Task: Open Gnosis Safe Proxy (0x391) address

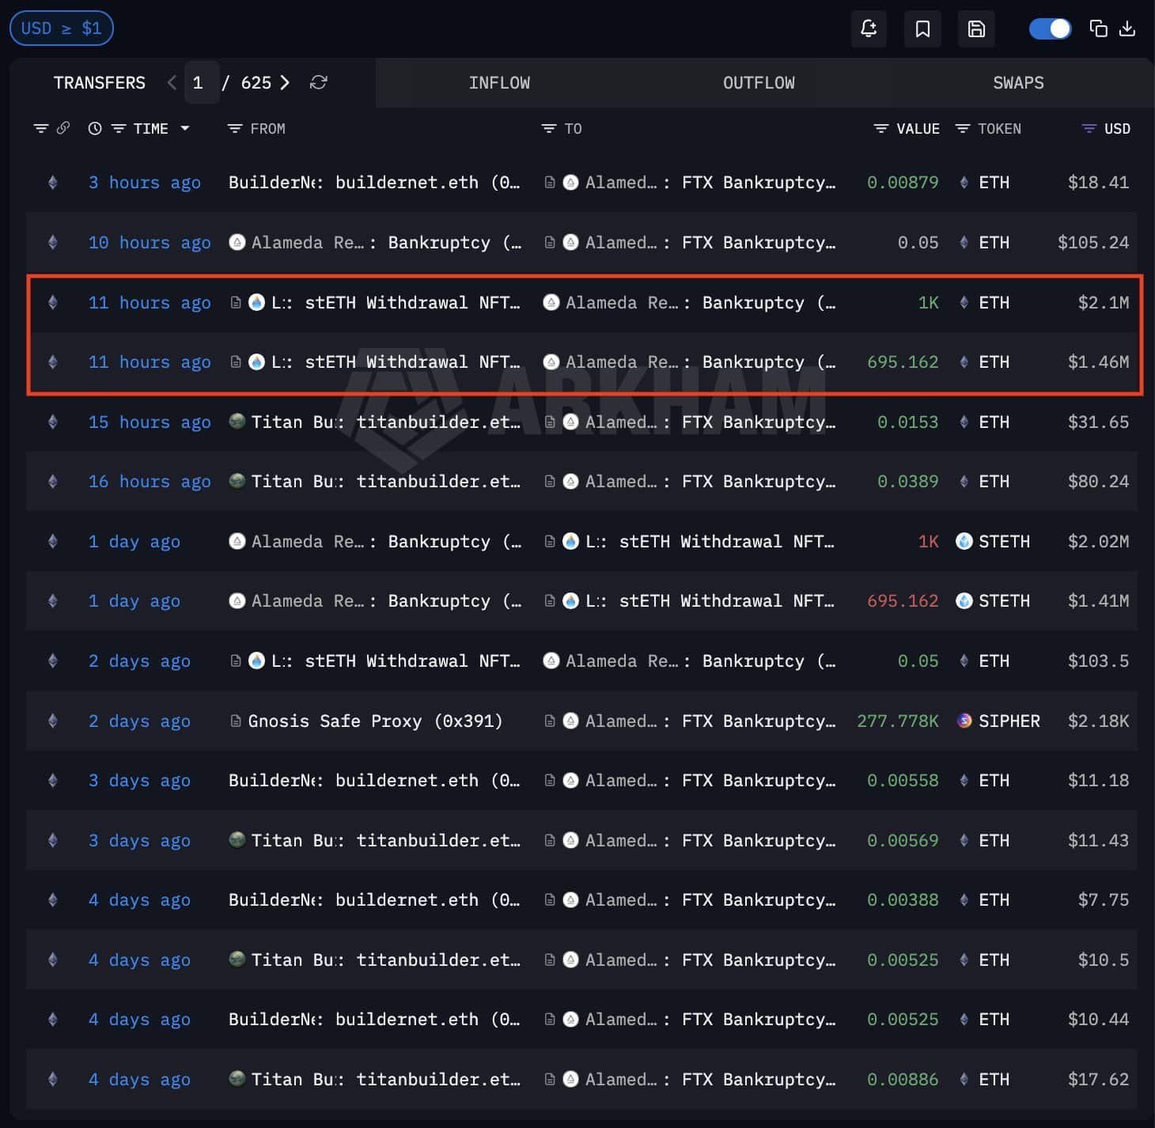Action: coord(375,721)
